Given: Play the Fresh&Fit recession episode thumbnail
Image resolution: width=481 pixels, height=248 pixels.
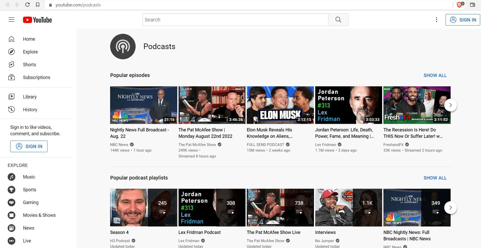Looking at the screenshot, I should [x=417, y=105].
